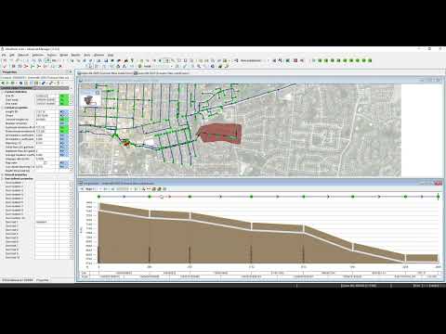The width and height of the screenshot is (446, 334).
Task: Click the red checkmark validate icon
Action: 5,66
